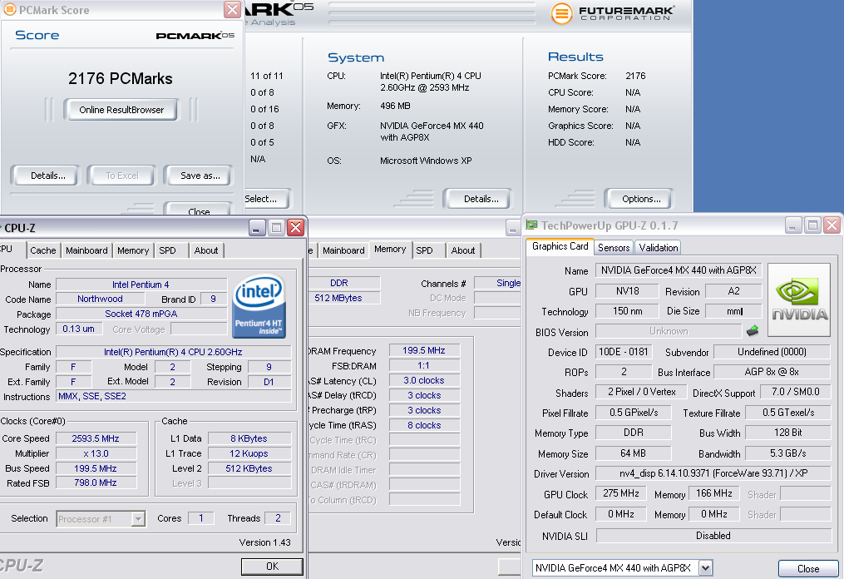Click the Memory Size value 64 MB
844x579 pixels.
point(633,453)
